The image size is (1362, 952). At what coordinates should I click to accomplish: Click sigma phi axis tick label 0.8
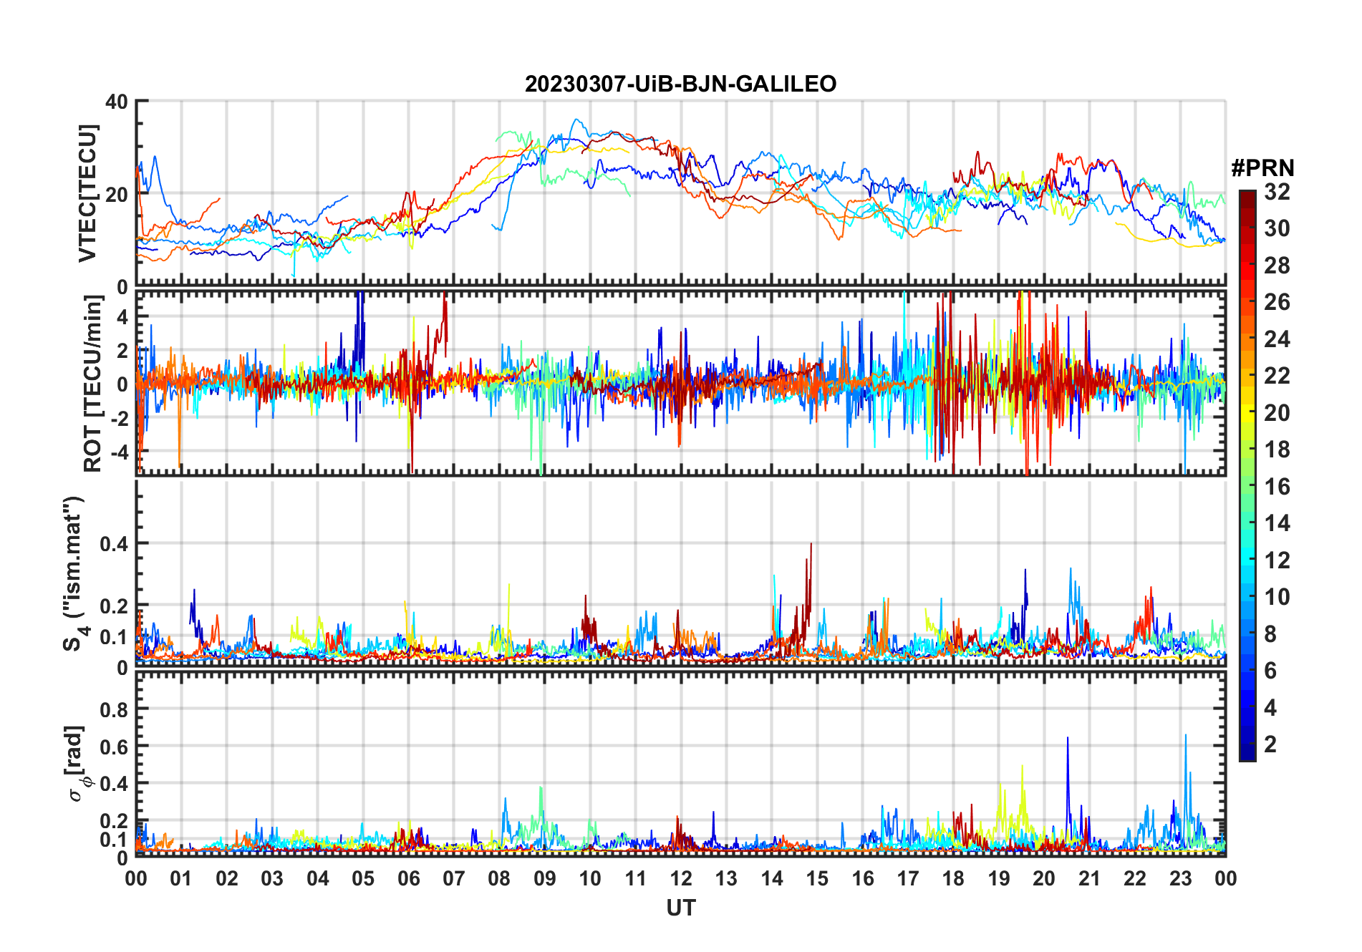(x=114, y=709)
